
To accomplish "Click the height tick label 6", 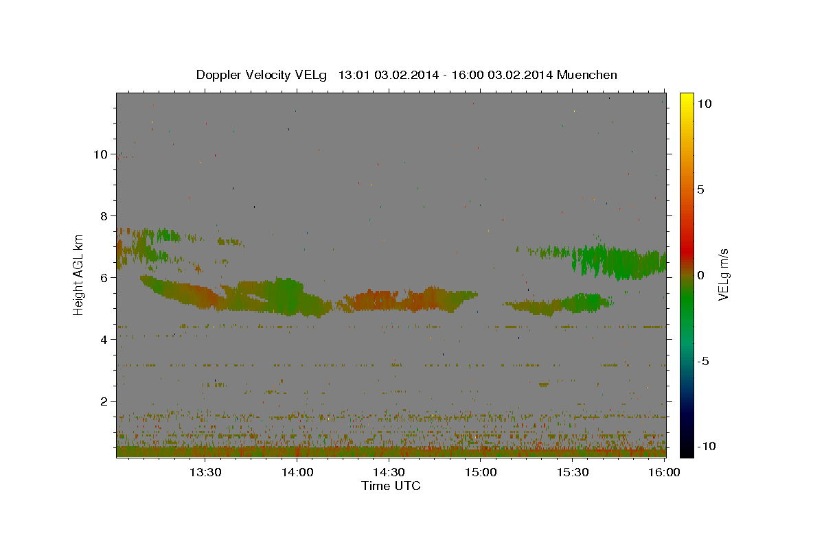I will coord(104,278).
